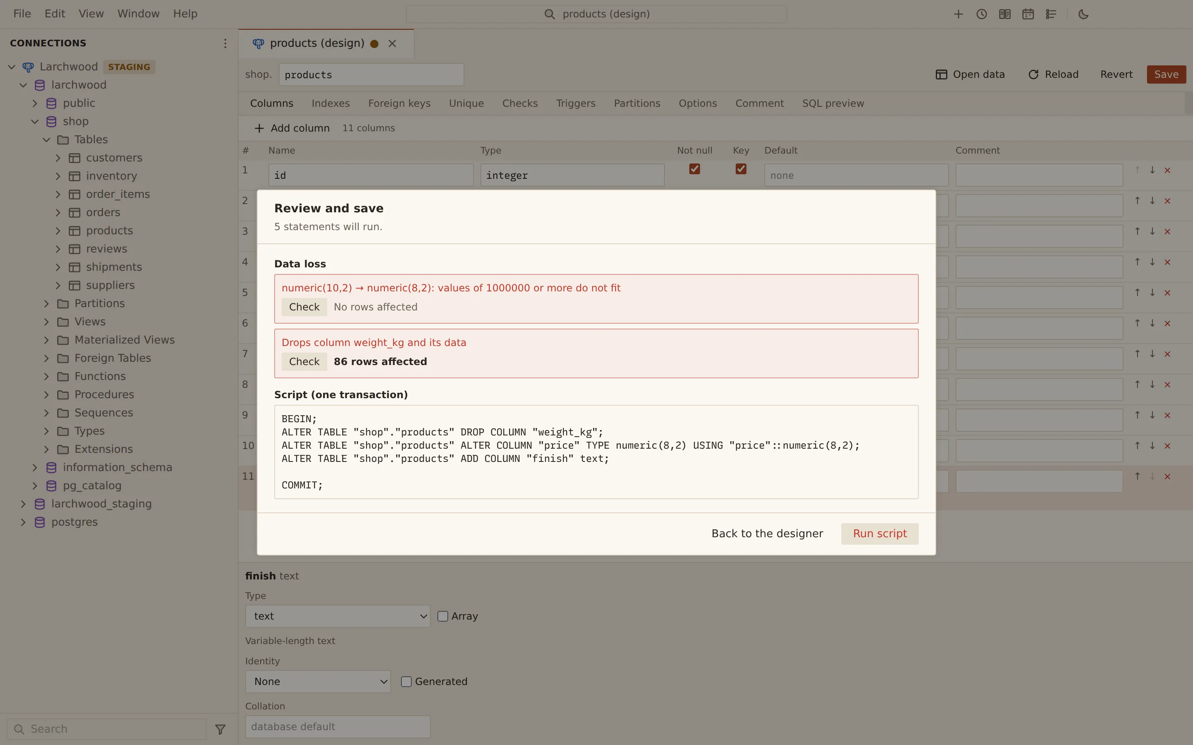
Task: Click Check for numeric precision warning
Action: [304, 307]
